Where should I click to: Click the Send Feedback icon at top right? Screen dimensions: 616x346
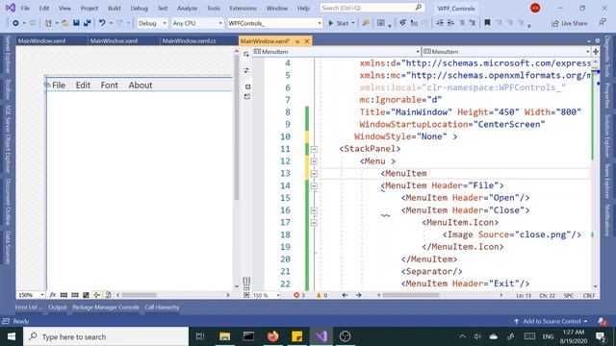pos(603,23)
